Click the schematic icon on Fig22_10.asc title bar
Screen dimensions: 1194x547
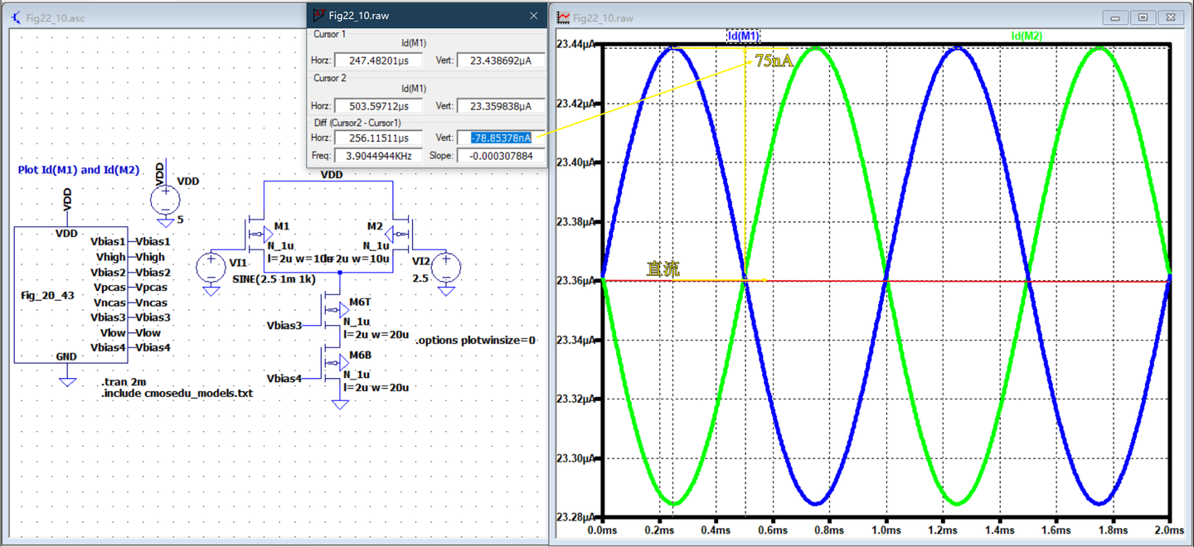pyautogui.click(x=14, y=17)
